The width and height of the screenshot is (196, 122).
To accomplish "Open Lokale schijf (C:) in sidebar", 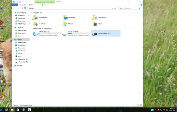I will [23, 59].
